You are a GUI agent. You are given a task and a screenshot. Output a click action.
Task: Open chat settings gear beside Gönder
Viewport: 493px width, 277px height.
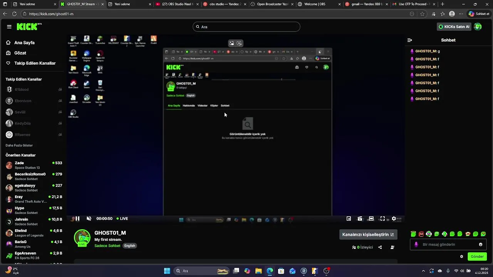click(461, 257)
